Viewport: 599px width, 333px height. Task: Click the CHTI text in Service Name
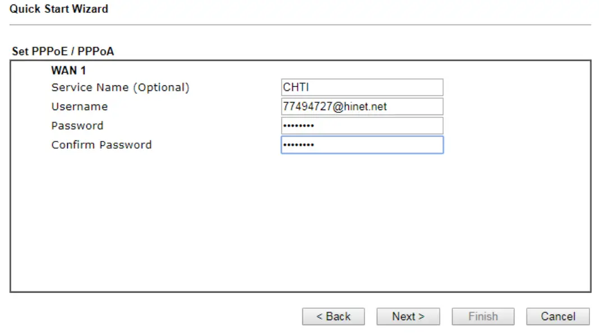tap(296, 88)
